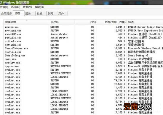Click the Smart Defrag v2 description
This screenshot has width=163, height=115.
[138, 56]
